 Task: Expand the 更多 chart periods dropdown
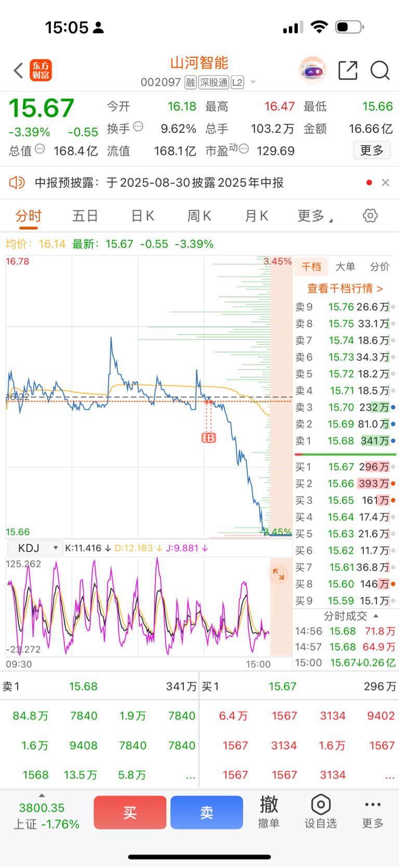[315, 216]
